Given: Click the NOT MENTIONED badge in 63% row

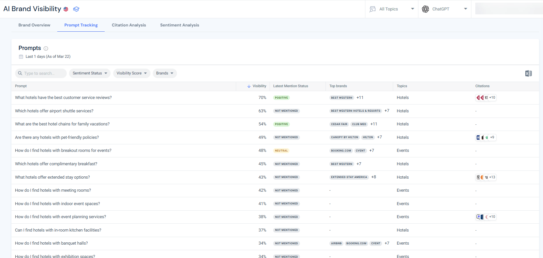Looking at the screenshot, I should (287, 111).
